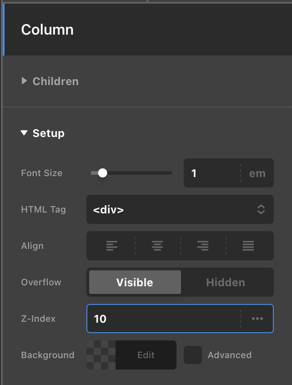The height and width of the screenshot is (385, 292).
Task: Select center text alignment icon
Action: [x=157, y=246]
